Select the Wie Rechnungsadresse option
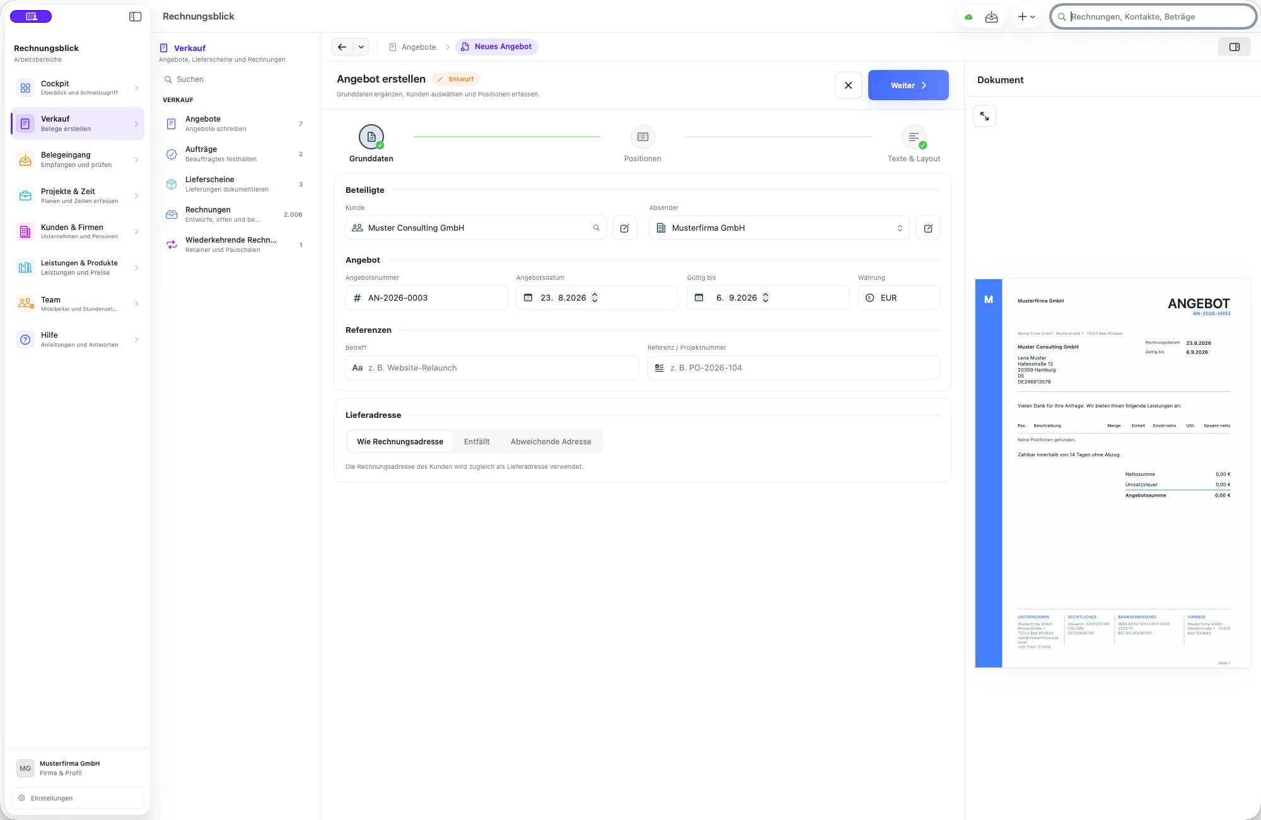1261x820 pixels. (x=400, y=442)
